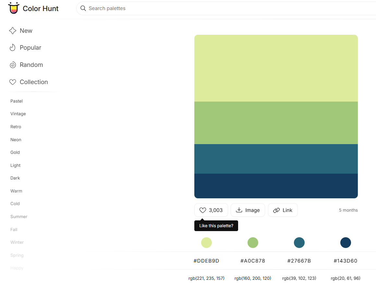The image size is (376, 284).
Task: Select the medium green circle swatch
Action: [253, 242]
